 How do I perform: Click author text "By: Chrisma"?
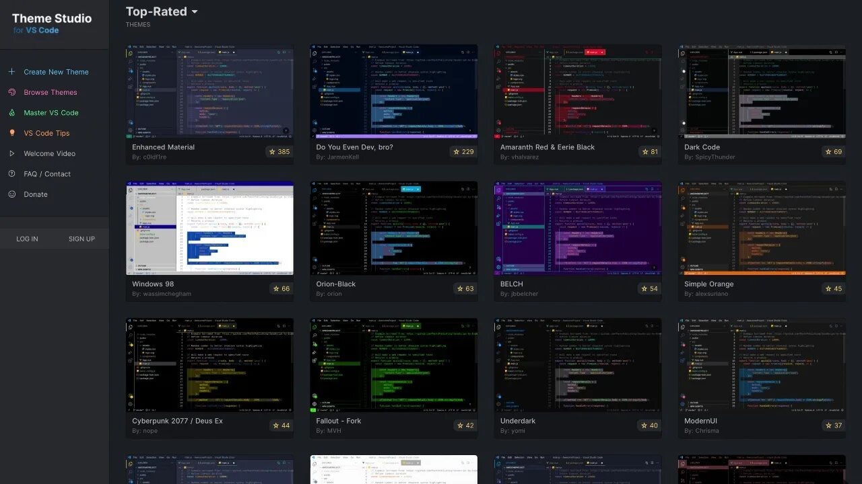[x=702, y=431]
